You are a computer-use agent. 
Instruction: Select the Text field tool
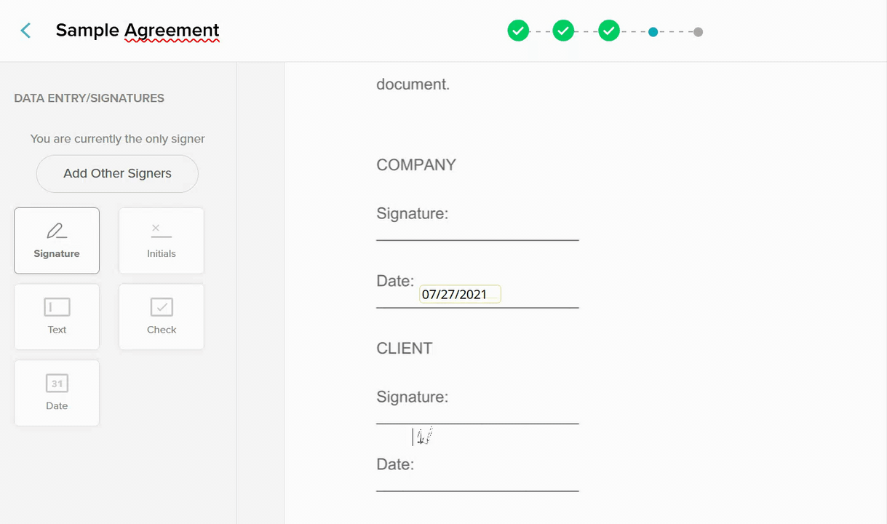(57, 317)
